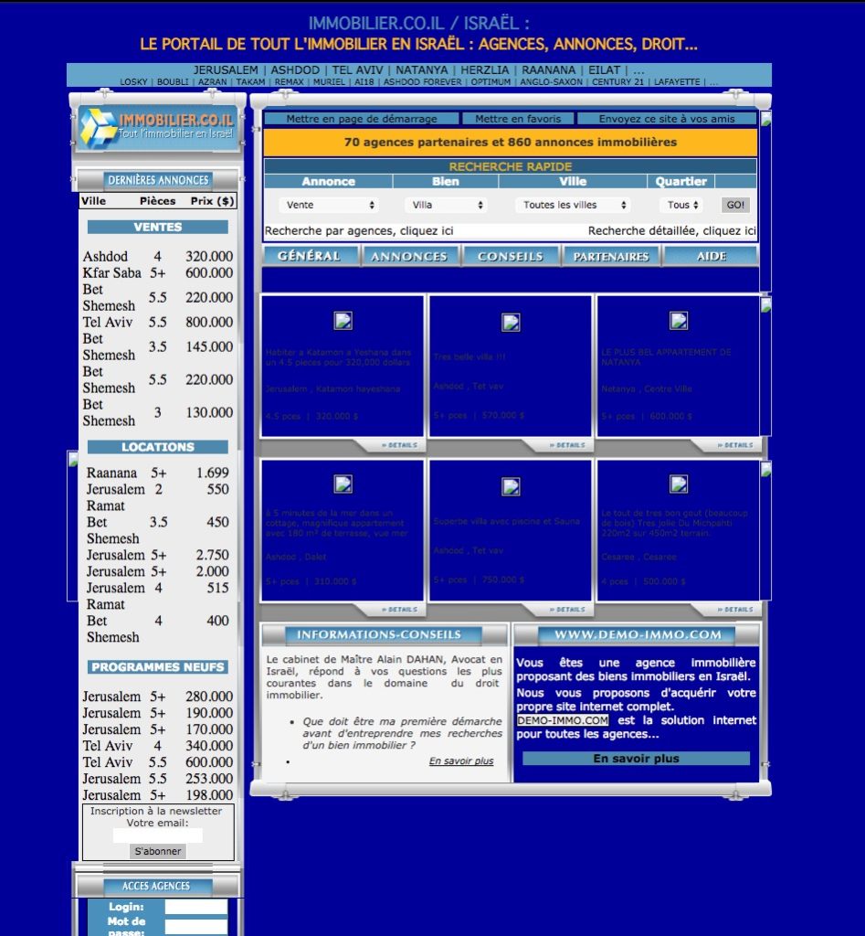This screenshot has width=865, height=936.
Task: Click the 'Superbe villa avec piscine' image icon
Action: click(x=511, y=486)
